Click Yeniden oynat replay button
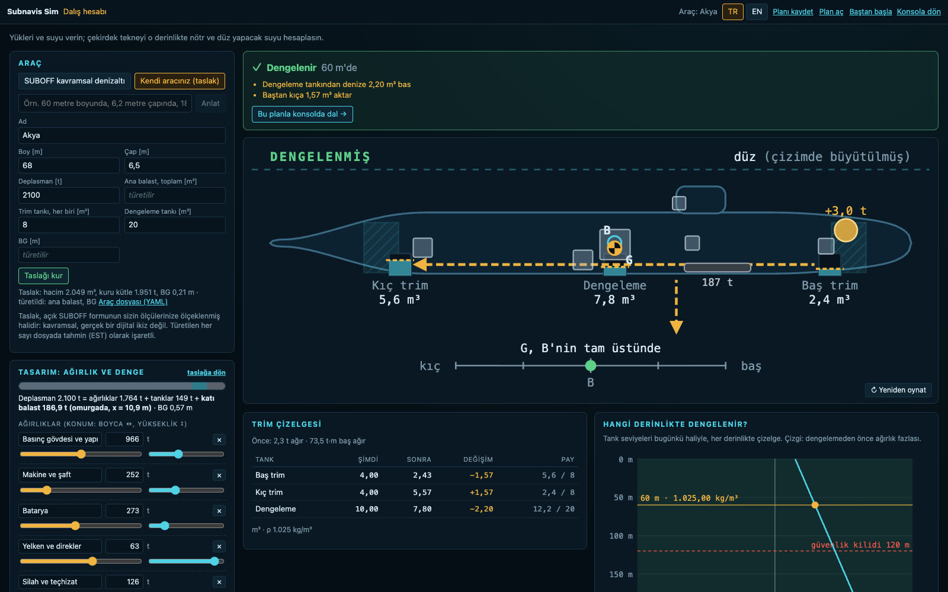The height and width of the screenshot is (592, 948). click(898, 390)
